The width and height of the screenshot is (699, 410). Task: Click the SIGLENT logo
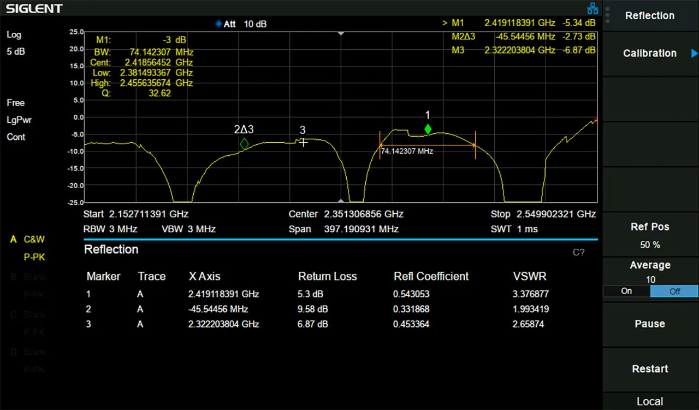click(x=34, y=9)
